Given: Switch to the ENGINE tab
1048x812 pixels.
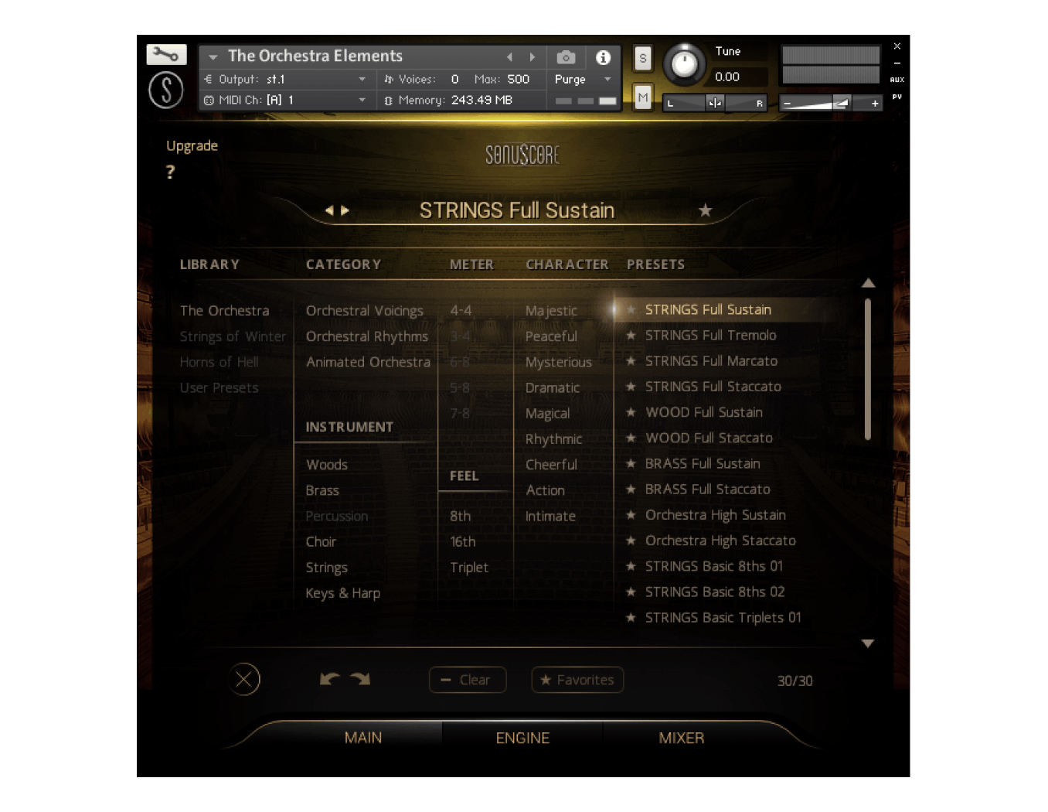Looking at the screenshot, I should point(522,738).
